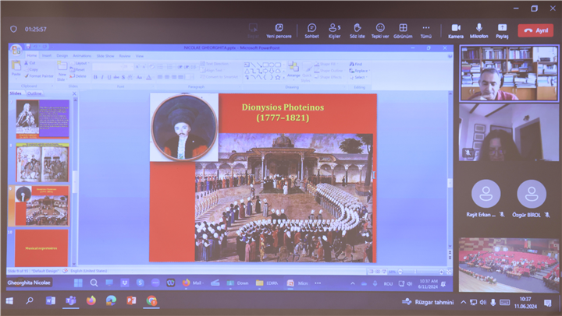The height and width of the screenshot is (316, 562).
Task: Switch to the Slides pane tab
Action: coord(16,93)
